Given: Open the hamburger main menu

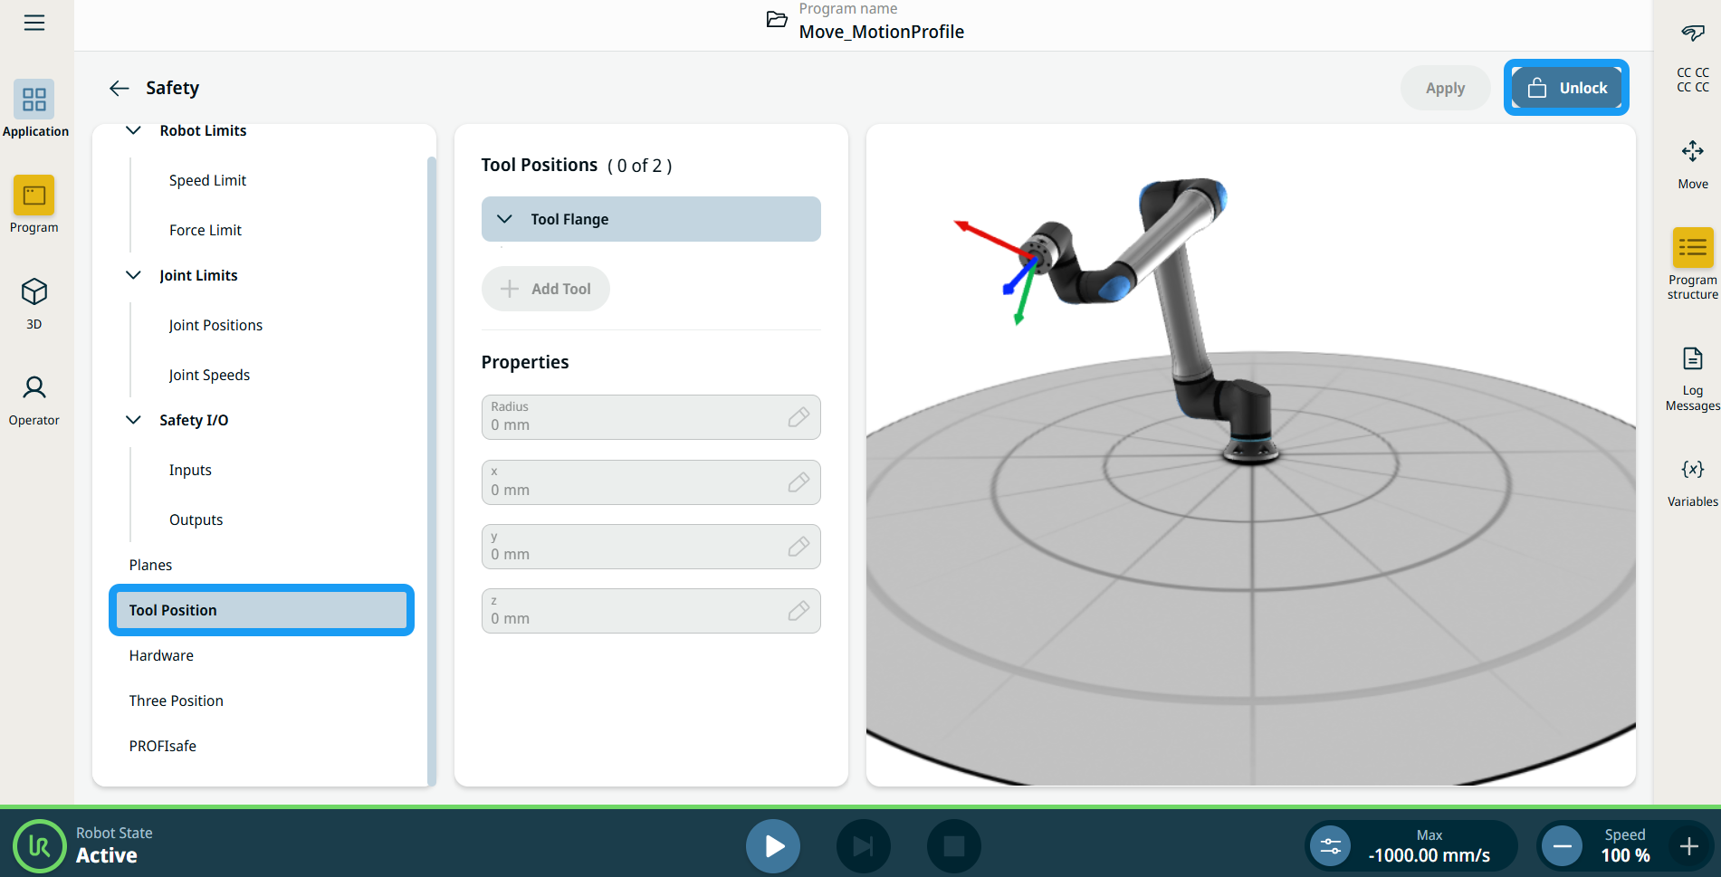Looking at the screenshot, I should tap(34, 23).
